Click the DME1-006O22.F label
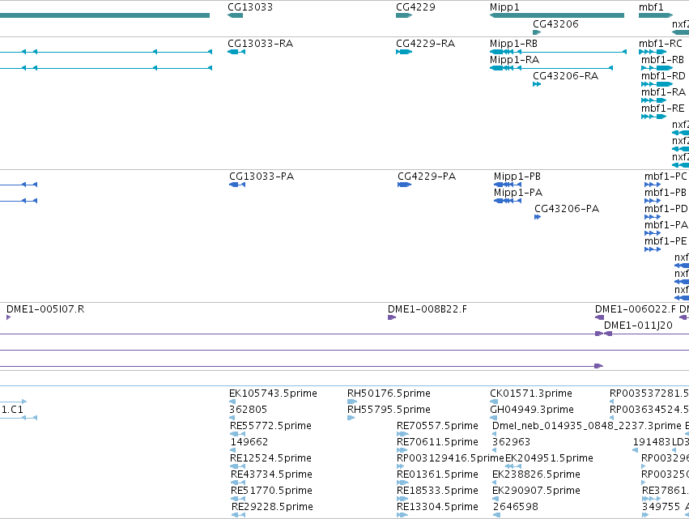 coord(636,309)
